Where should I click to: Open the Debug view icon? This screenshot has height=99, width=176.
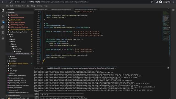coord(3,27)
